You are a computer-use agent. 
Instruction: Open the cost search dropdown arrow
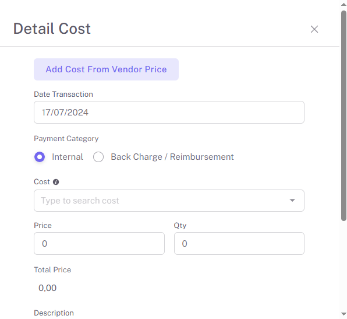292,201
